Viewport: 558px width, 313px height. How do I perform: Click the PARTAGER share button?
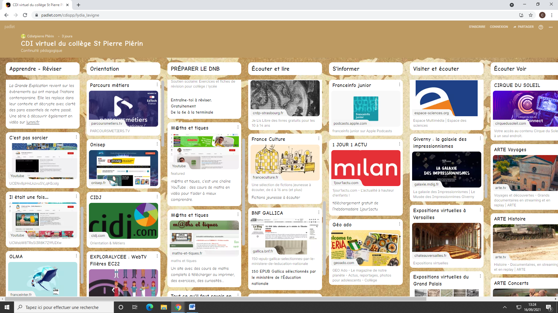[x=523, y=27]
